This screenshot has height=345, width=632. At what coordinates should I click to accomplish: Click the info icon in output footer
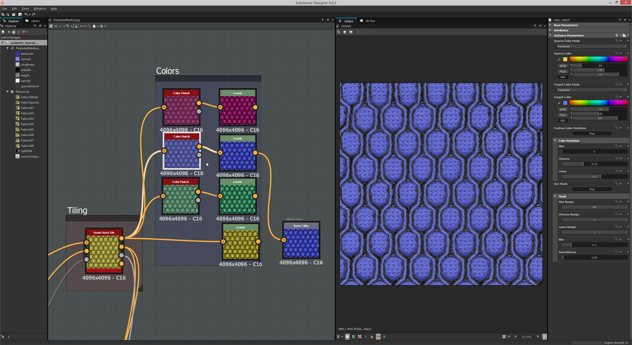366,336
